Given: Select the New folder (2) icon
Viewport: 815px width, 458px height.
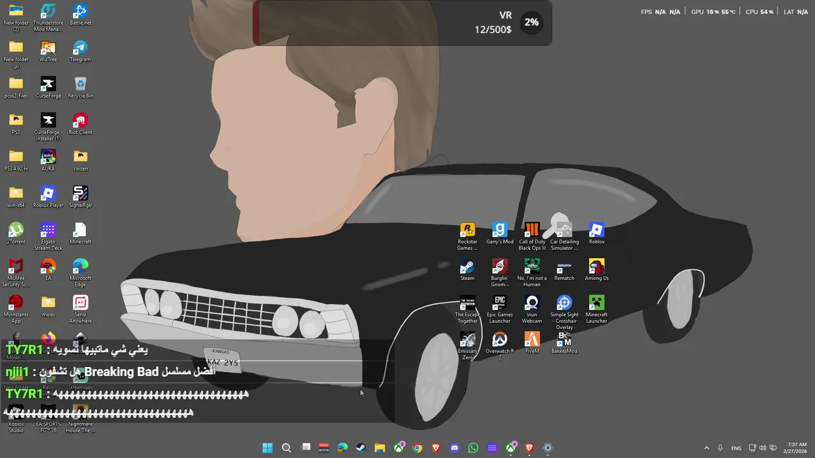Looking at the screenshot, I should (x=16, y=18).
